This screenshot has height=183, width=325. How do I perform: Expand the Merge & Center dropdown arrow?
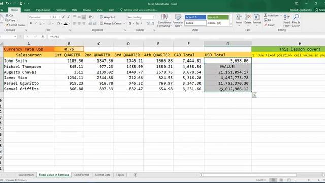pyautogui.click(x=124, y=24)
